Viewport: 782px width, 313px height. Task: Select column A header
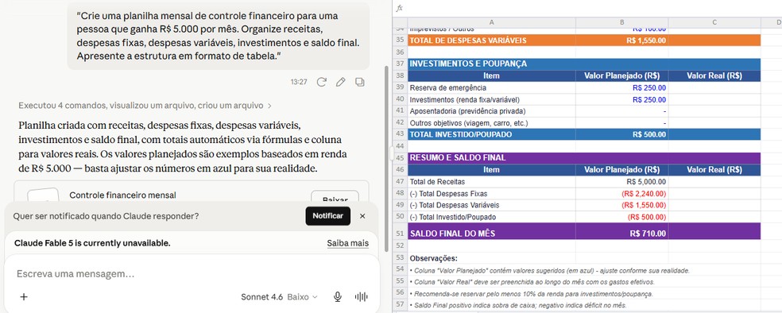click(x=492, y=22)
